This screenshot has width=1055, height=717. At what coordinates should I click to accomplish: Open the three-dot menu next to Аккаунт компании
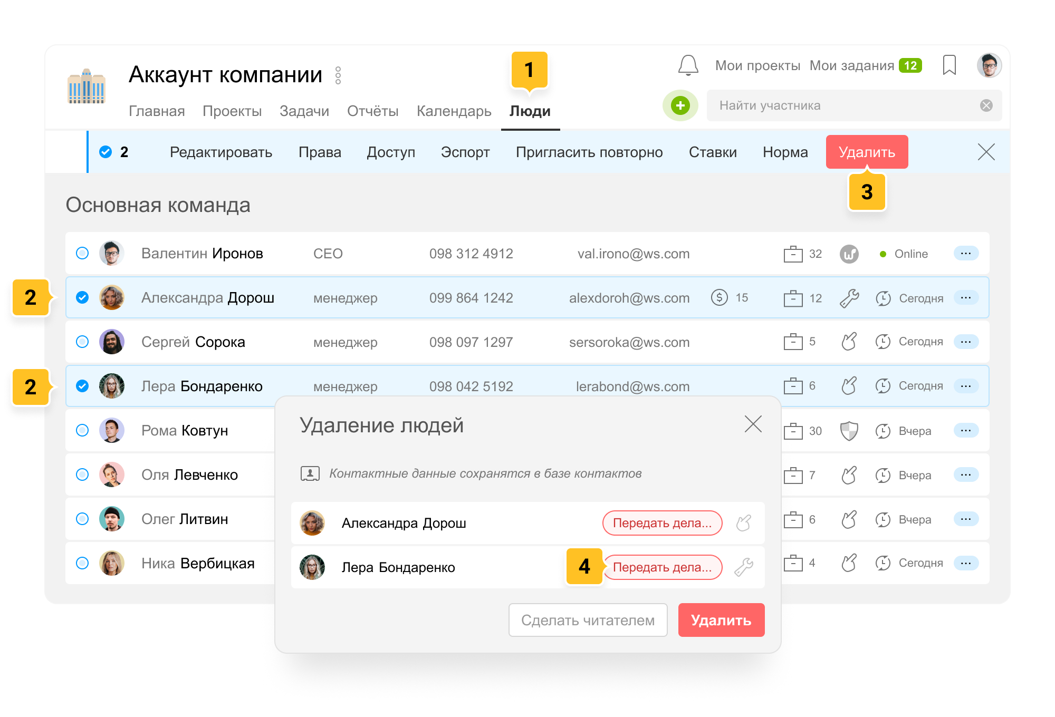[338, 75]
